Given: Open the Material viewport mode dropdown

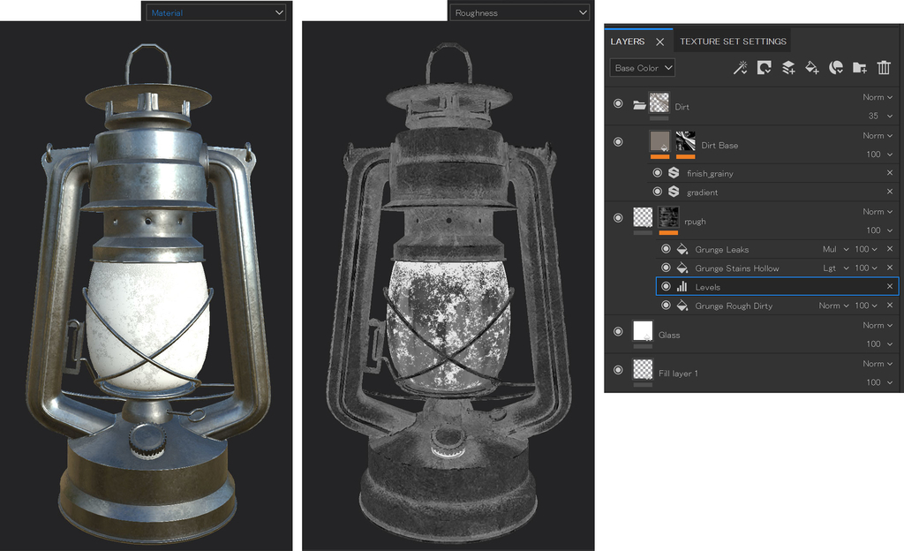Looking at the screenshot, I should pos(216,12).
